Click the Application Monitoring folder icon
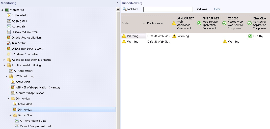Viewport: 270px width, 129px height. pos(9,65)
